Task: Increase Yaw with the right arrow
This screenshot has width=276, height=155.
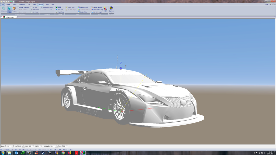Action: pos(24,146)
